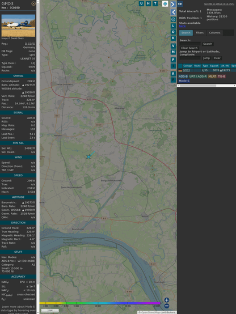Screen dimensions: 236x314
Task: Click the Clear Search button
Action: pos(189,48)
